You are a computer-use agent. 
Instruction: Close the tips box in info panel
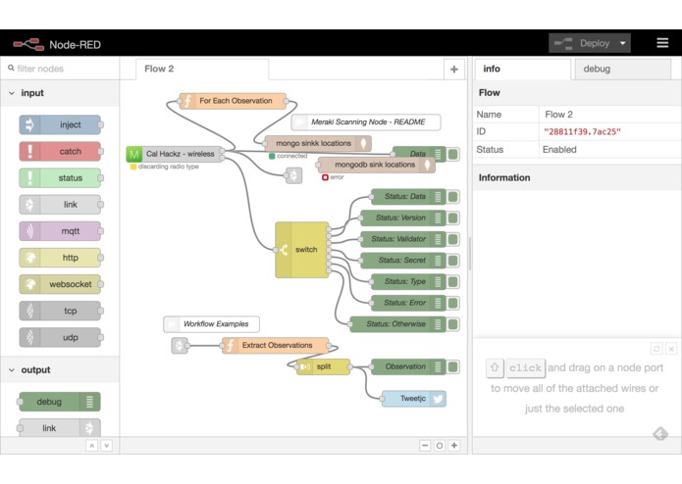(x=671, y=348)
